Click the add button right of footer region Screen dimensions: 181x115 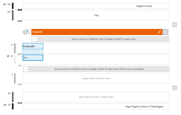coord(174,88)
